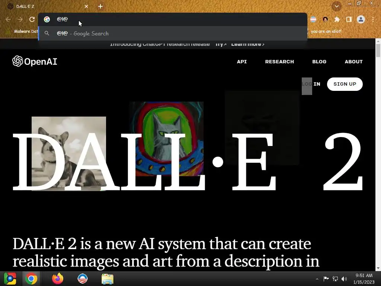Open the Malware Dat bookmark

point(23,31)
